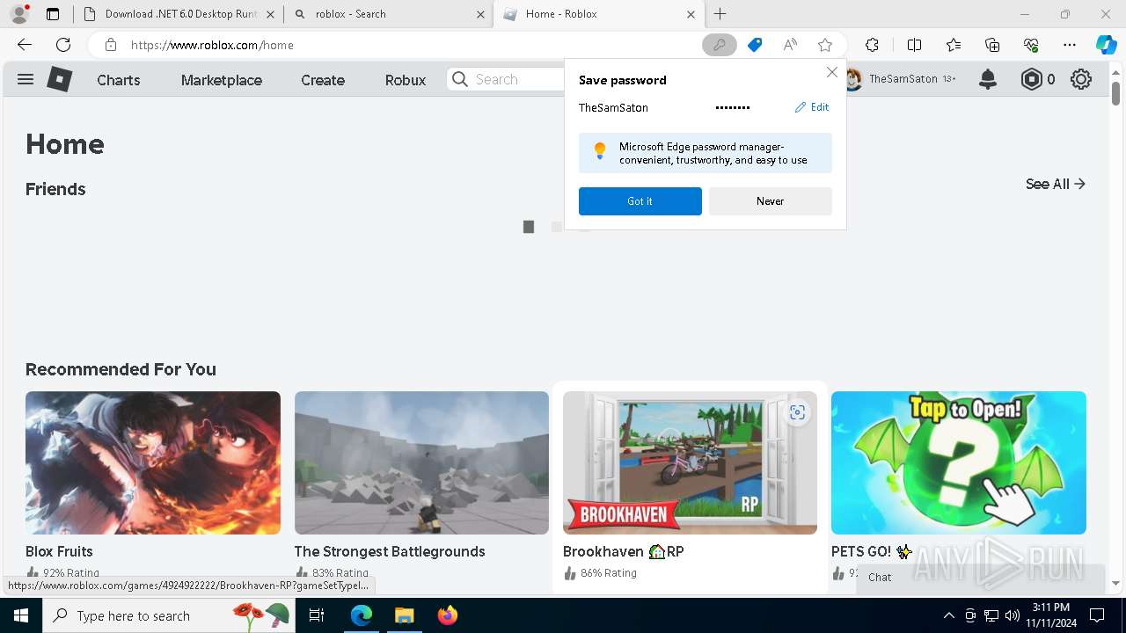This screenshot has width=1126, height=633.
Task: Open the Create page
Action: pyautogui.click(x=323, y=80)
